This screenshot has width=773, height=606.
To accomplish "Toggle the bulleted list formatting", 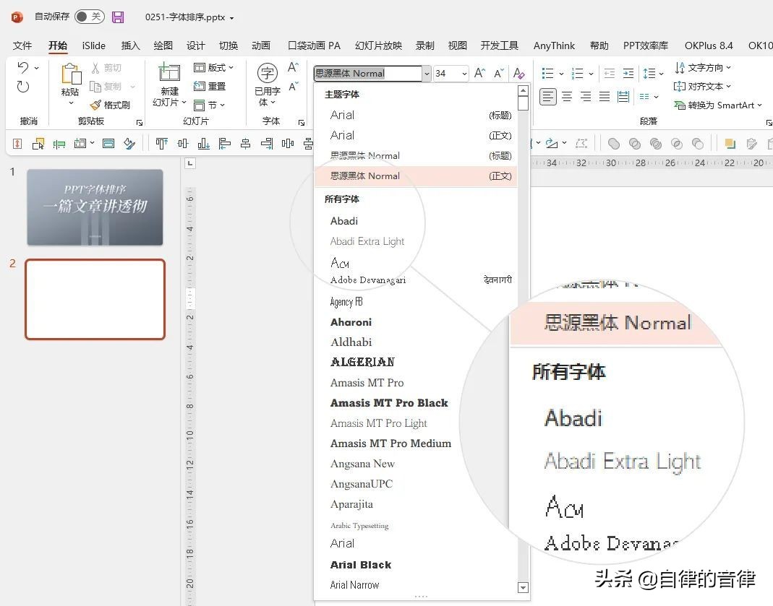I will [547, 73].
